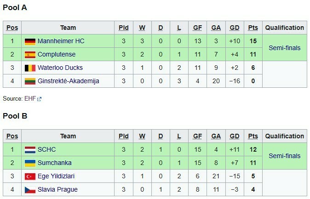Viewport: 310px width, 199px height.
Task: Click the Belgian flag next to Waterloo Ducks
Action: coord(30,68)
